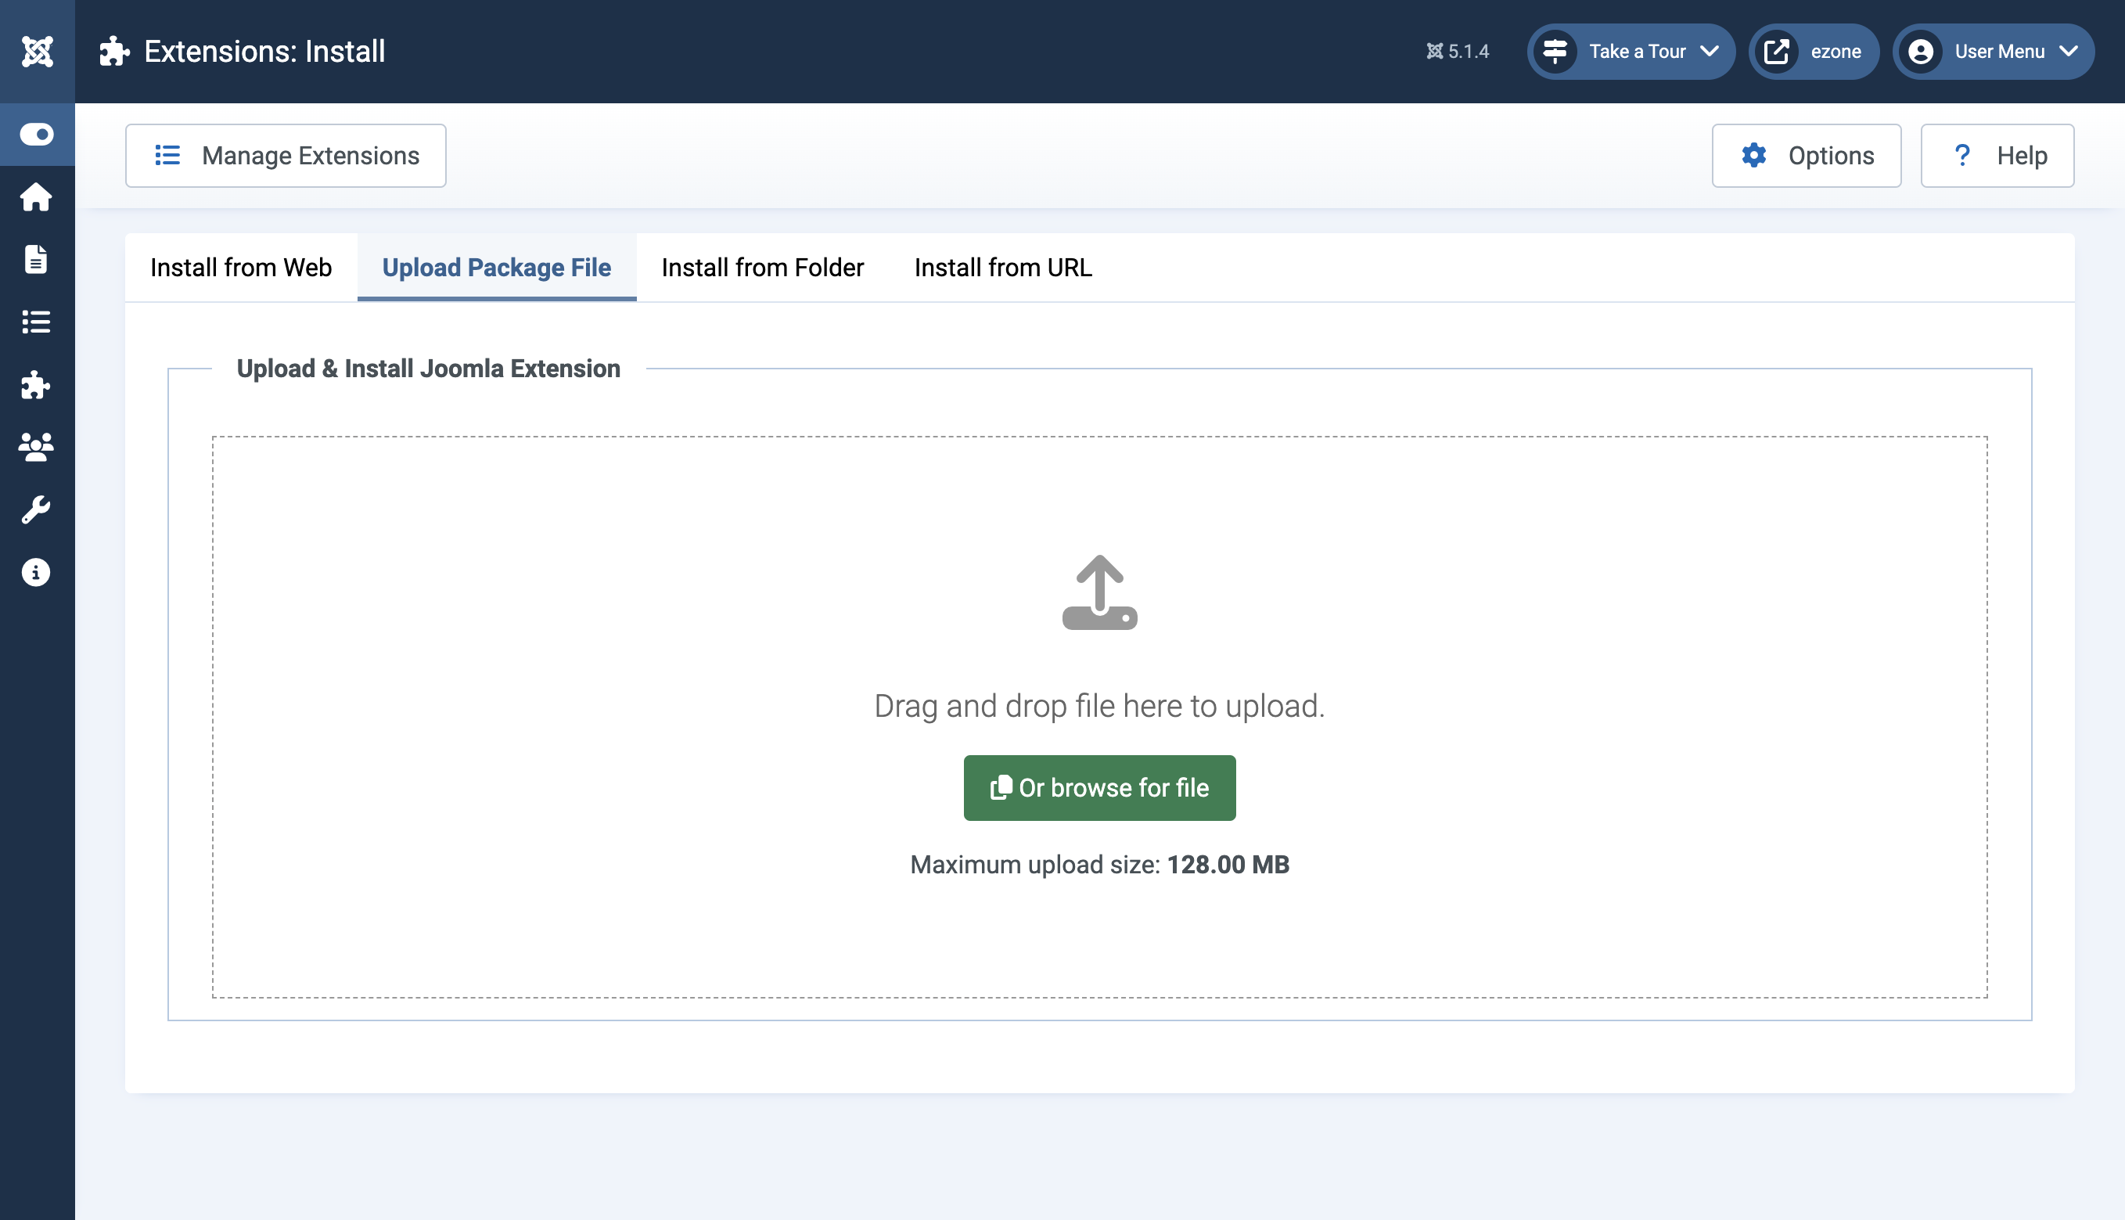Select the Home Dashboard icon in sidebar
2125x1220 pixels.
(x=36, y=198)
